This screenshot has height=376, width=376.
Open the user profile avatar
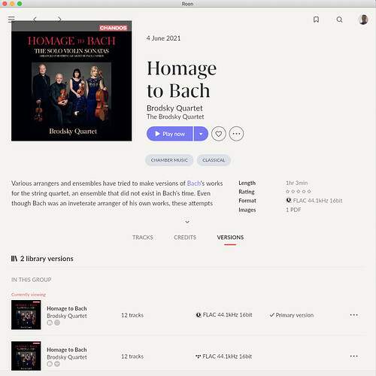[x=363, y=20]
